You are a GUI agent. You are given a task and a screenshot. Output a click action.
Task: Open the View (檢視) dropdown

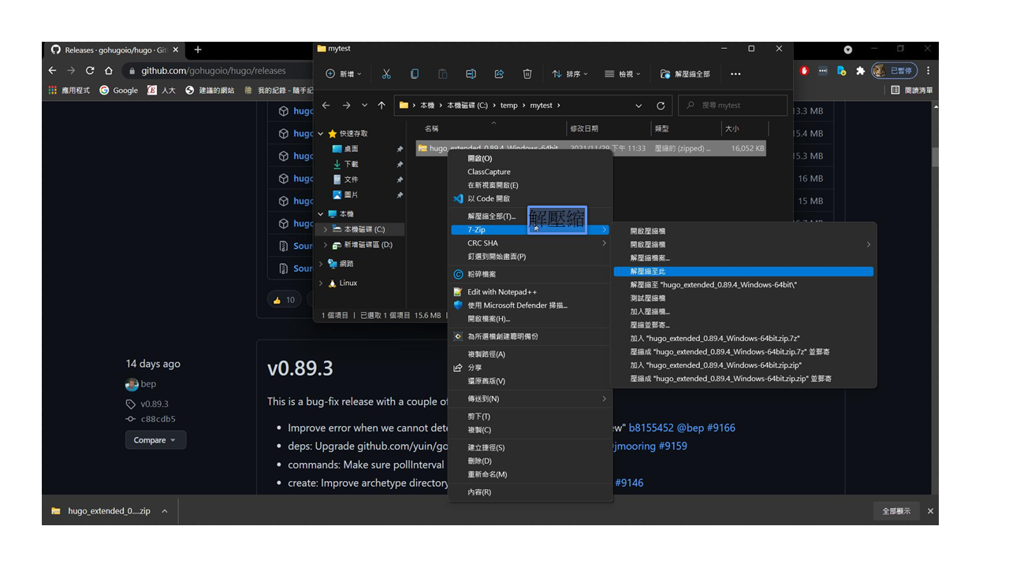[x=623, y=74]
